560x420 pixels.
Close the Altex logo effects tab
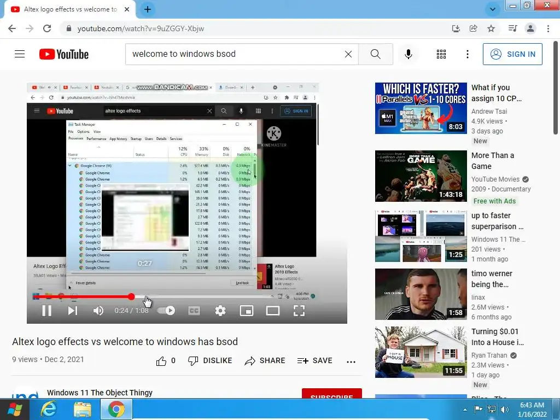tap(127, 9)
